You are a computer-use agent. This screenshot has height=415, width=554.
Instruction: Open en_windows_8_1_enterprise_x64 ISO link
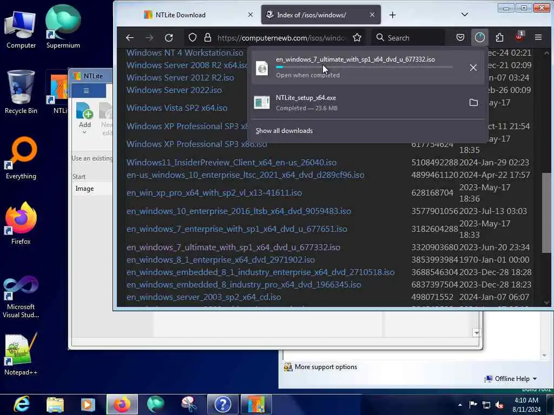(221, 260)
